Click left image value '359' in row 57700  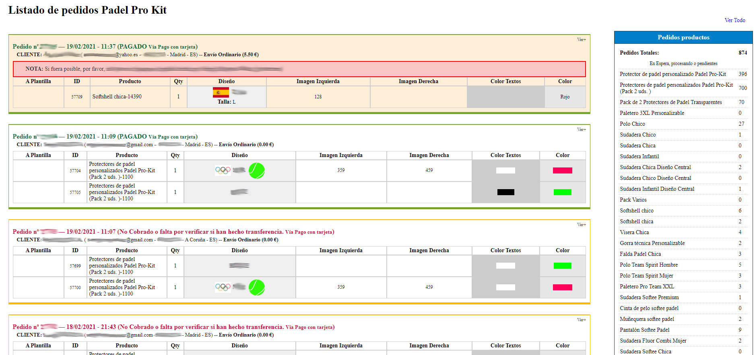tap(341, 287)
